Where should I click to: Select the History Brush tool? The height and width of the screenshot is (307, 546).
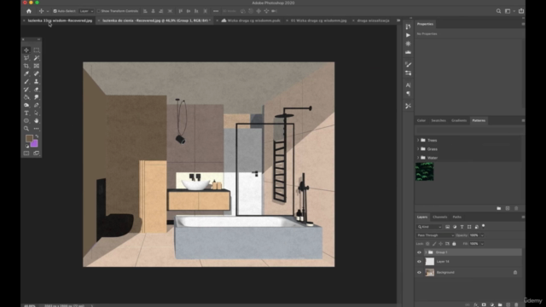point(26,90)
